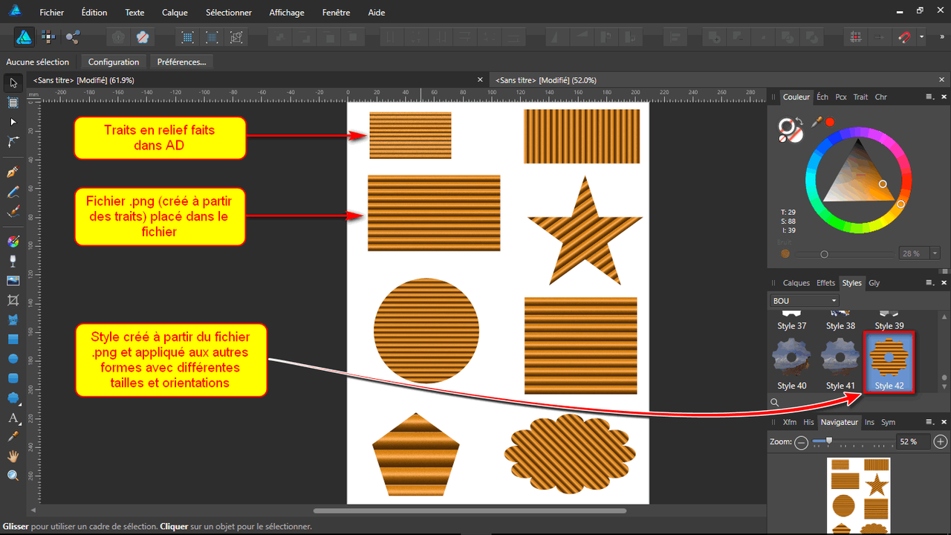Open Navigateur panel options menu

point(929,422)
